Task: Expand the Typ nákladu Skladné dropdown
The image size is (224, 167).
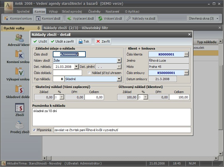Action: point(119,79)
